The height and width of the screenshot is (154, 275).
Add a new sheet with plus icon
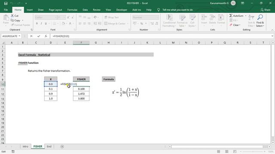62,146
